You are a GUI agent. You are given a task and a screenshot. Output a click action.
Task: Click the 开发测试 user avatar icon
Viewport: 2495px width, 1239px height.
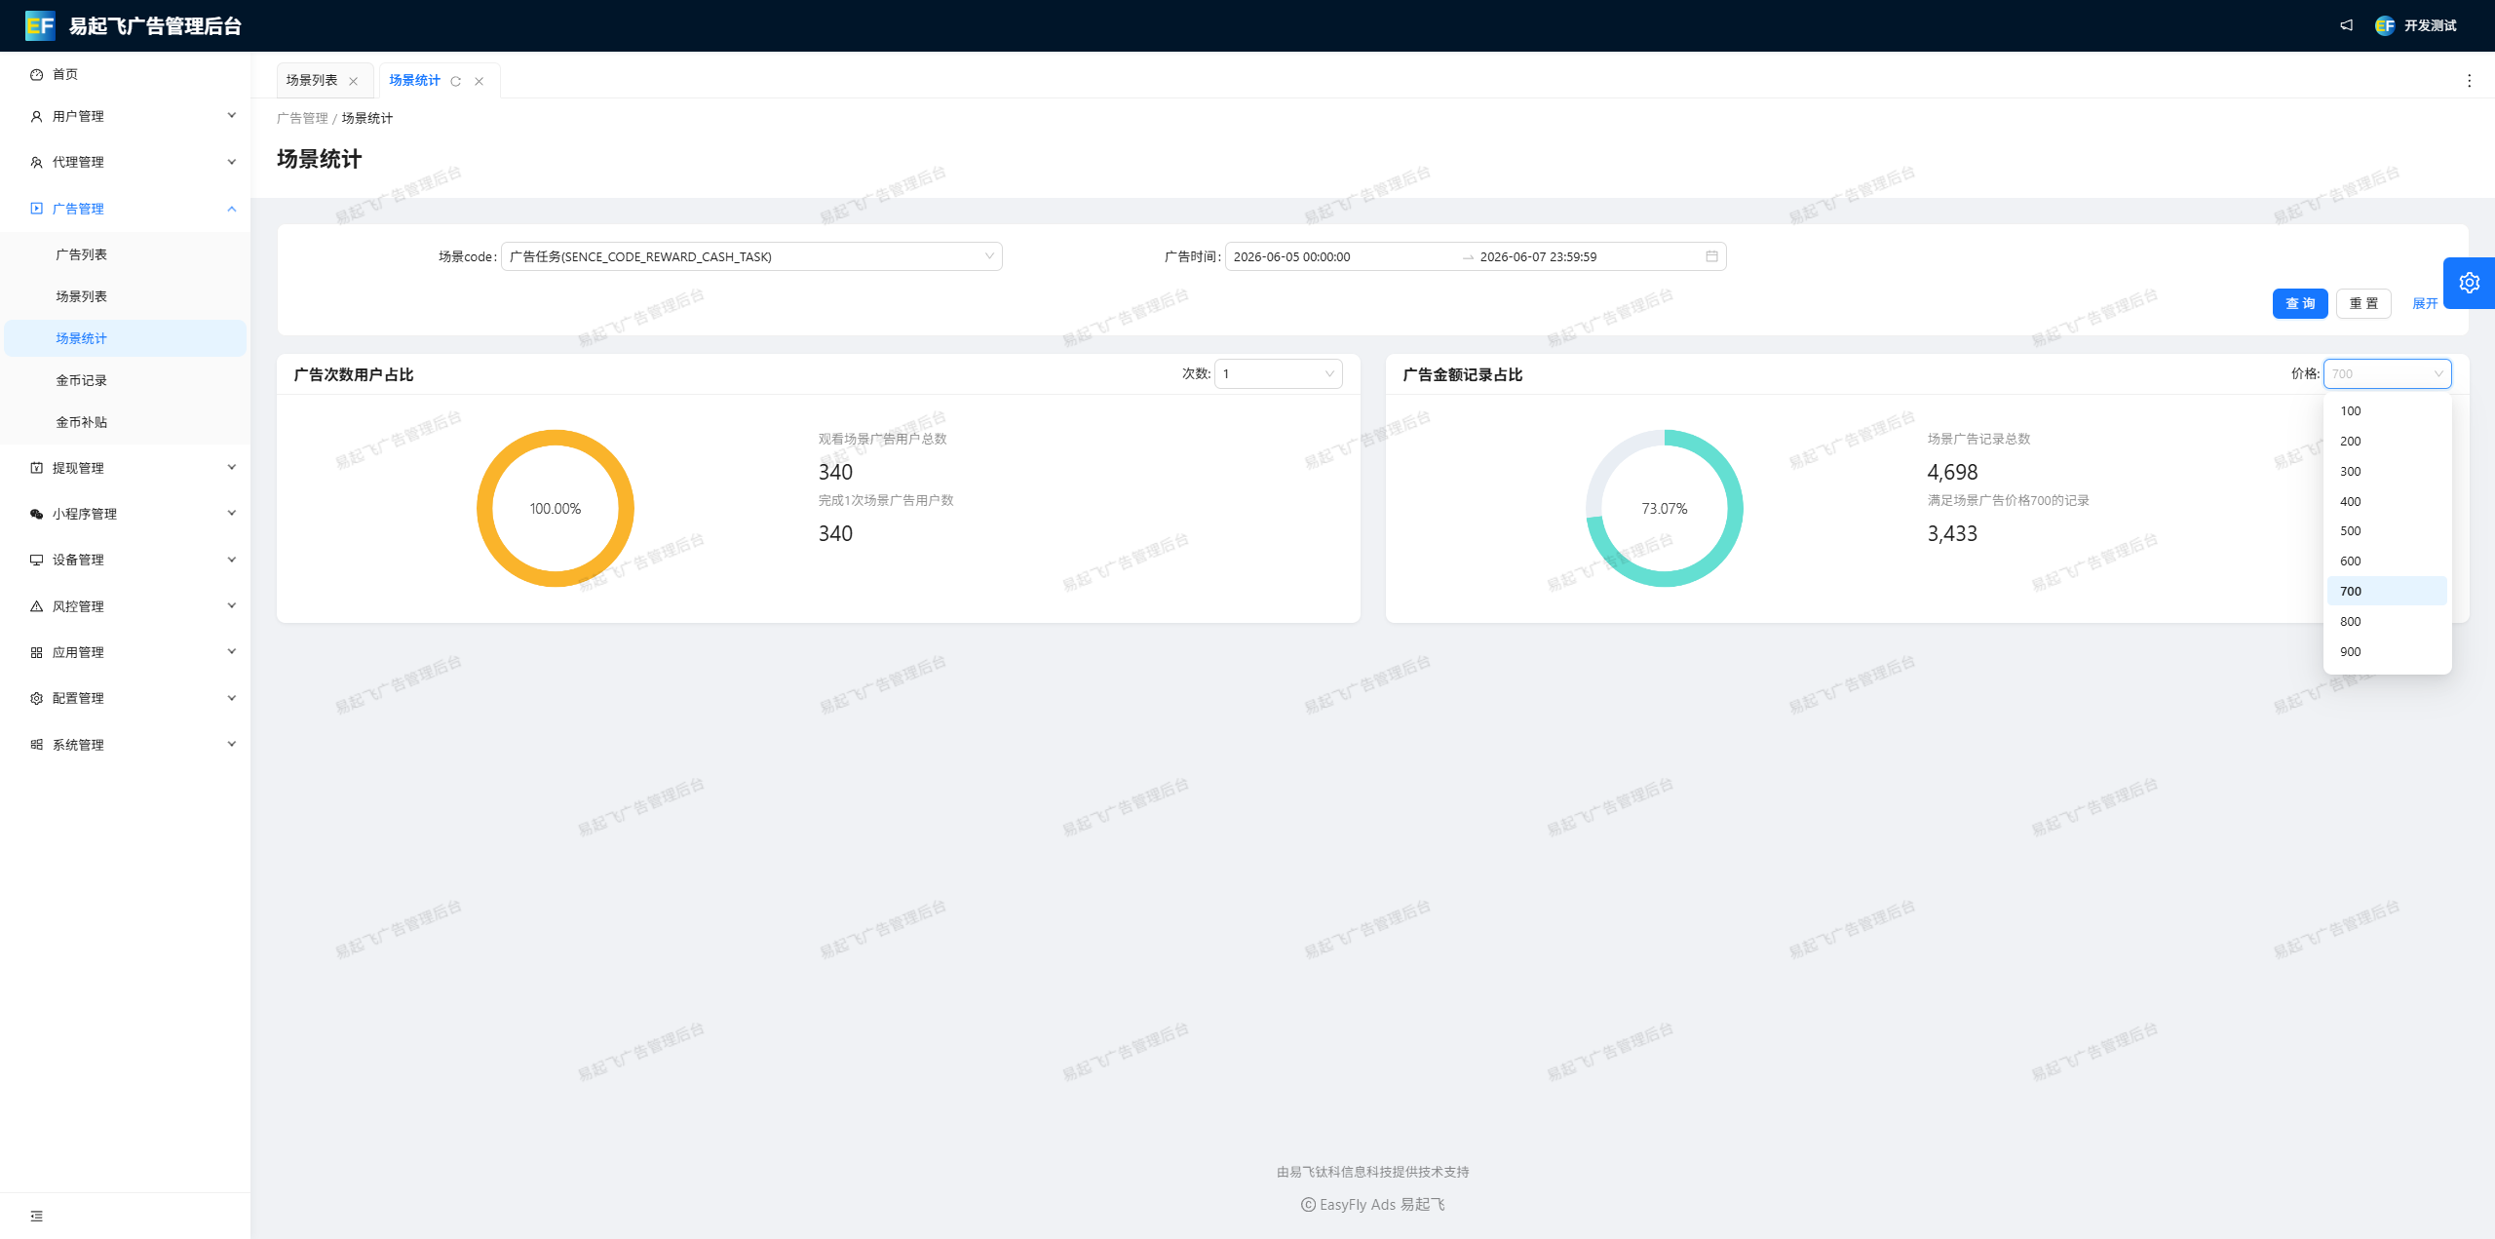point(2385,25)
